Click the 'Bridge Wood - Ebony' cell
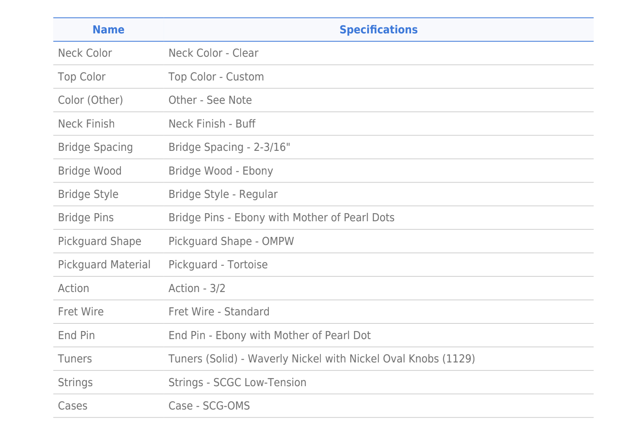 coord(220,171)
